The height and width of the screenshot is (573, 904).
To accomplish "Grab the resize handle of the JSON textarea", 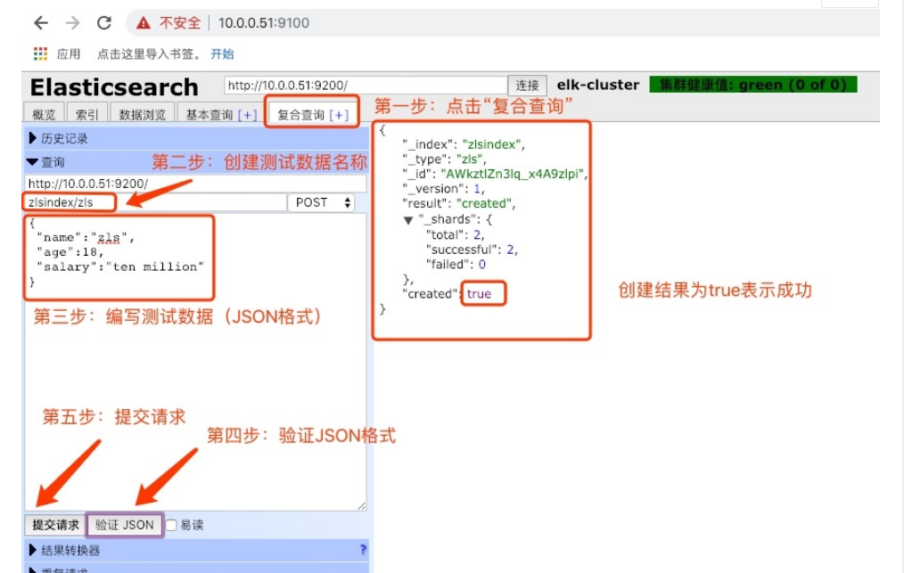I will 361,505.
